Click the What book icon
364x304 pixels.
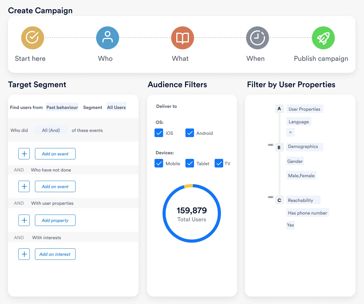183,38
